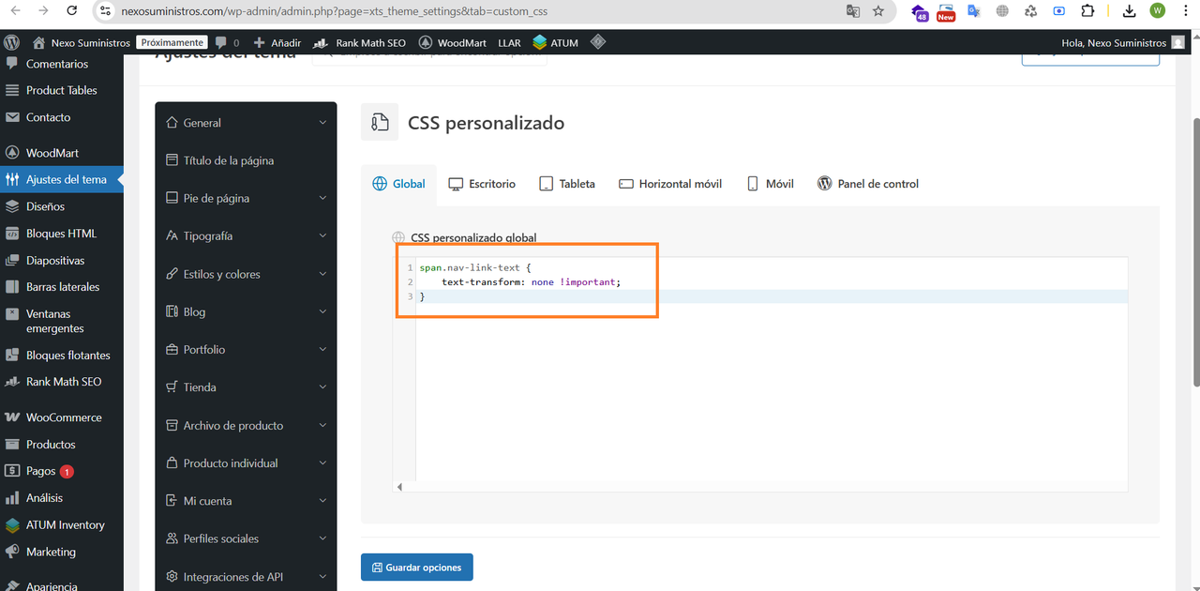Open the browser downloads icon
Screen dimensions: 1200x591
coord(1130,11)
